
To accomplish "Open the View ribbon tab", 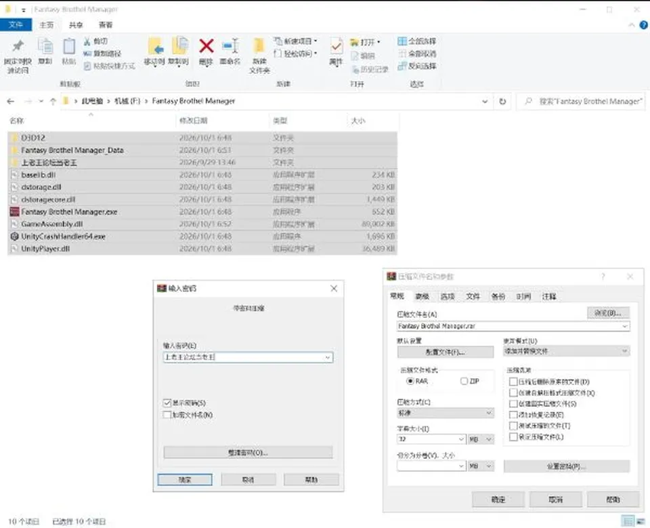I will [x=106, y=25].
